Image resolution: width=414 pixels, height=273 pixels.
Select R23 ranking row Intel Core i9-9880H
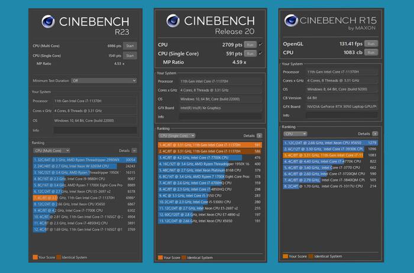(85, 179)
